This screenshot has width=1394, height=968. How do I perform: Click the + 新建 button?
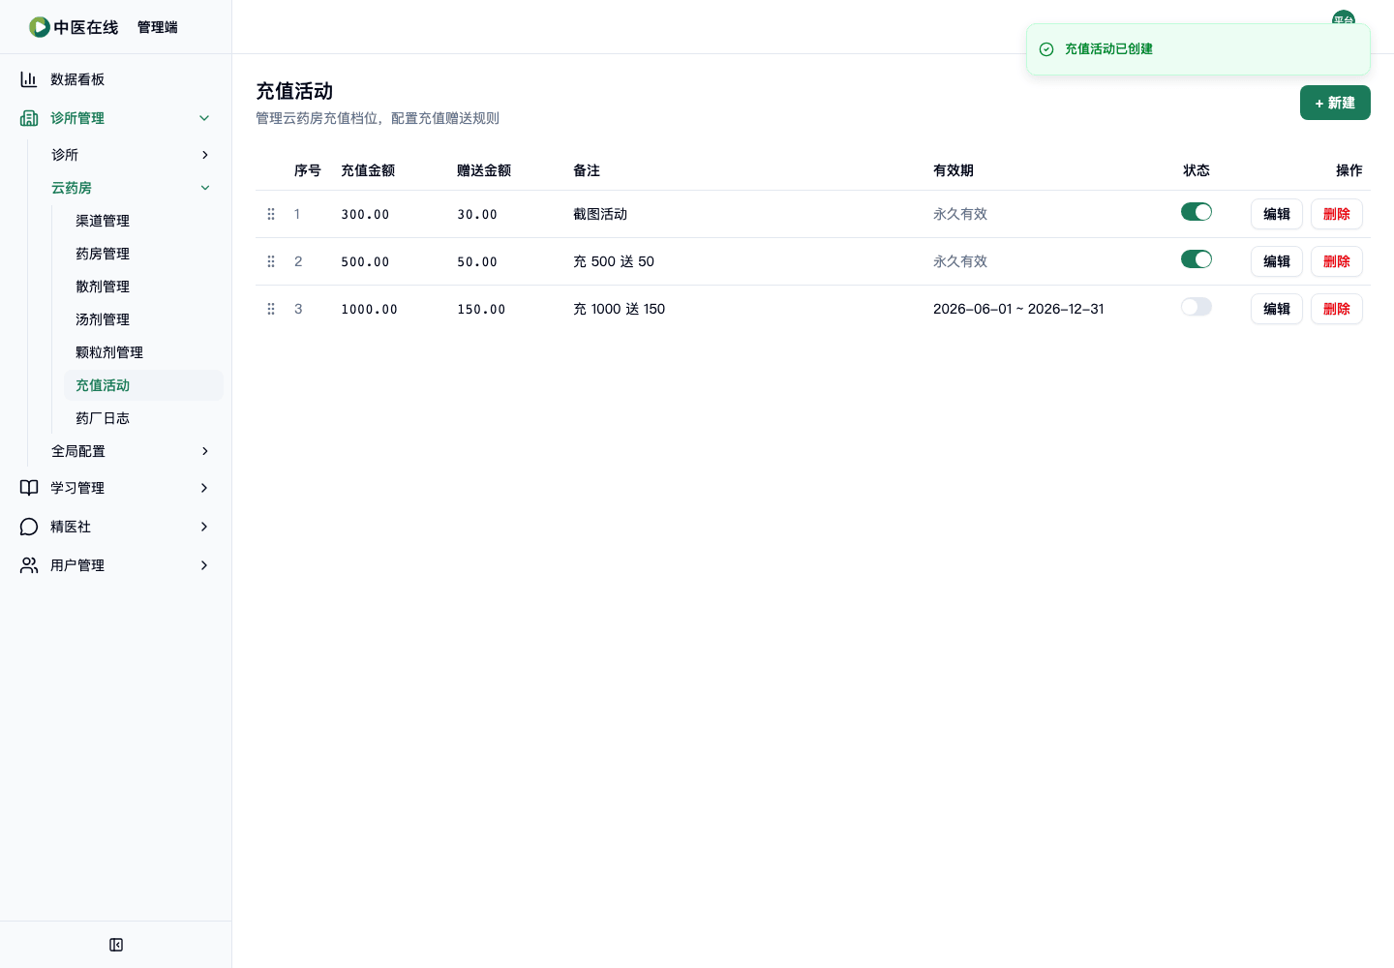tap(1335, 103)
